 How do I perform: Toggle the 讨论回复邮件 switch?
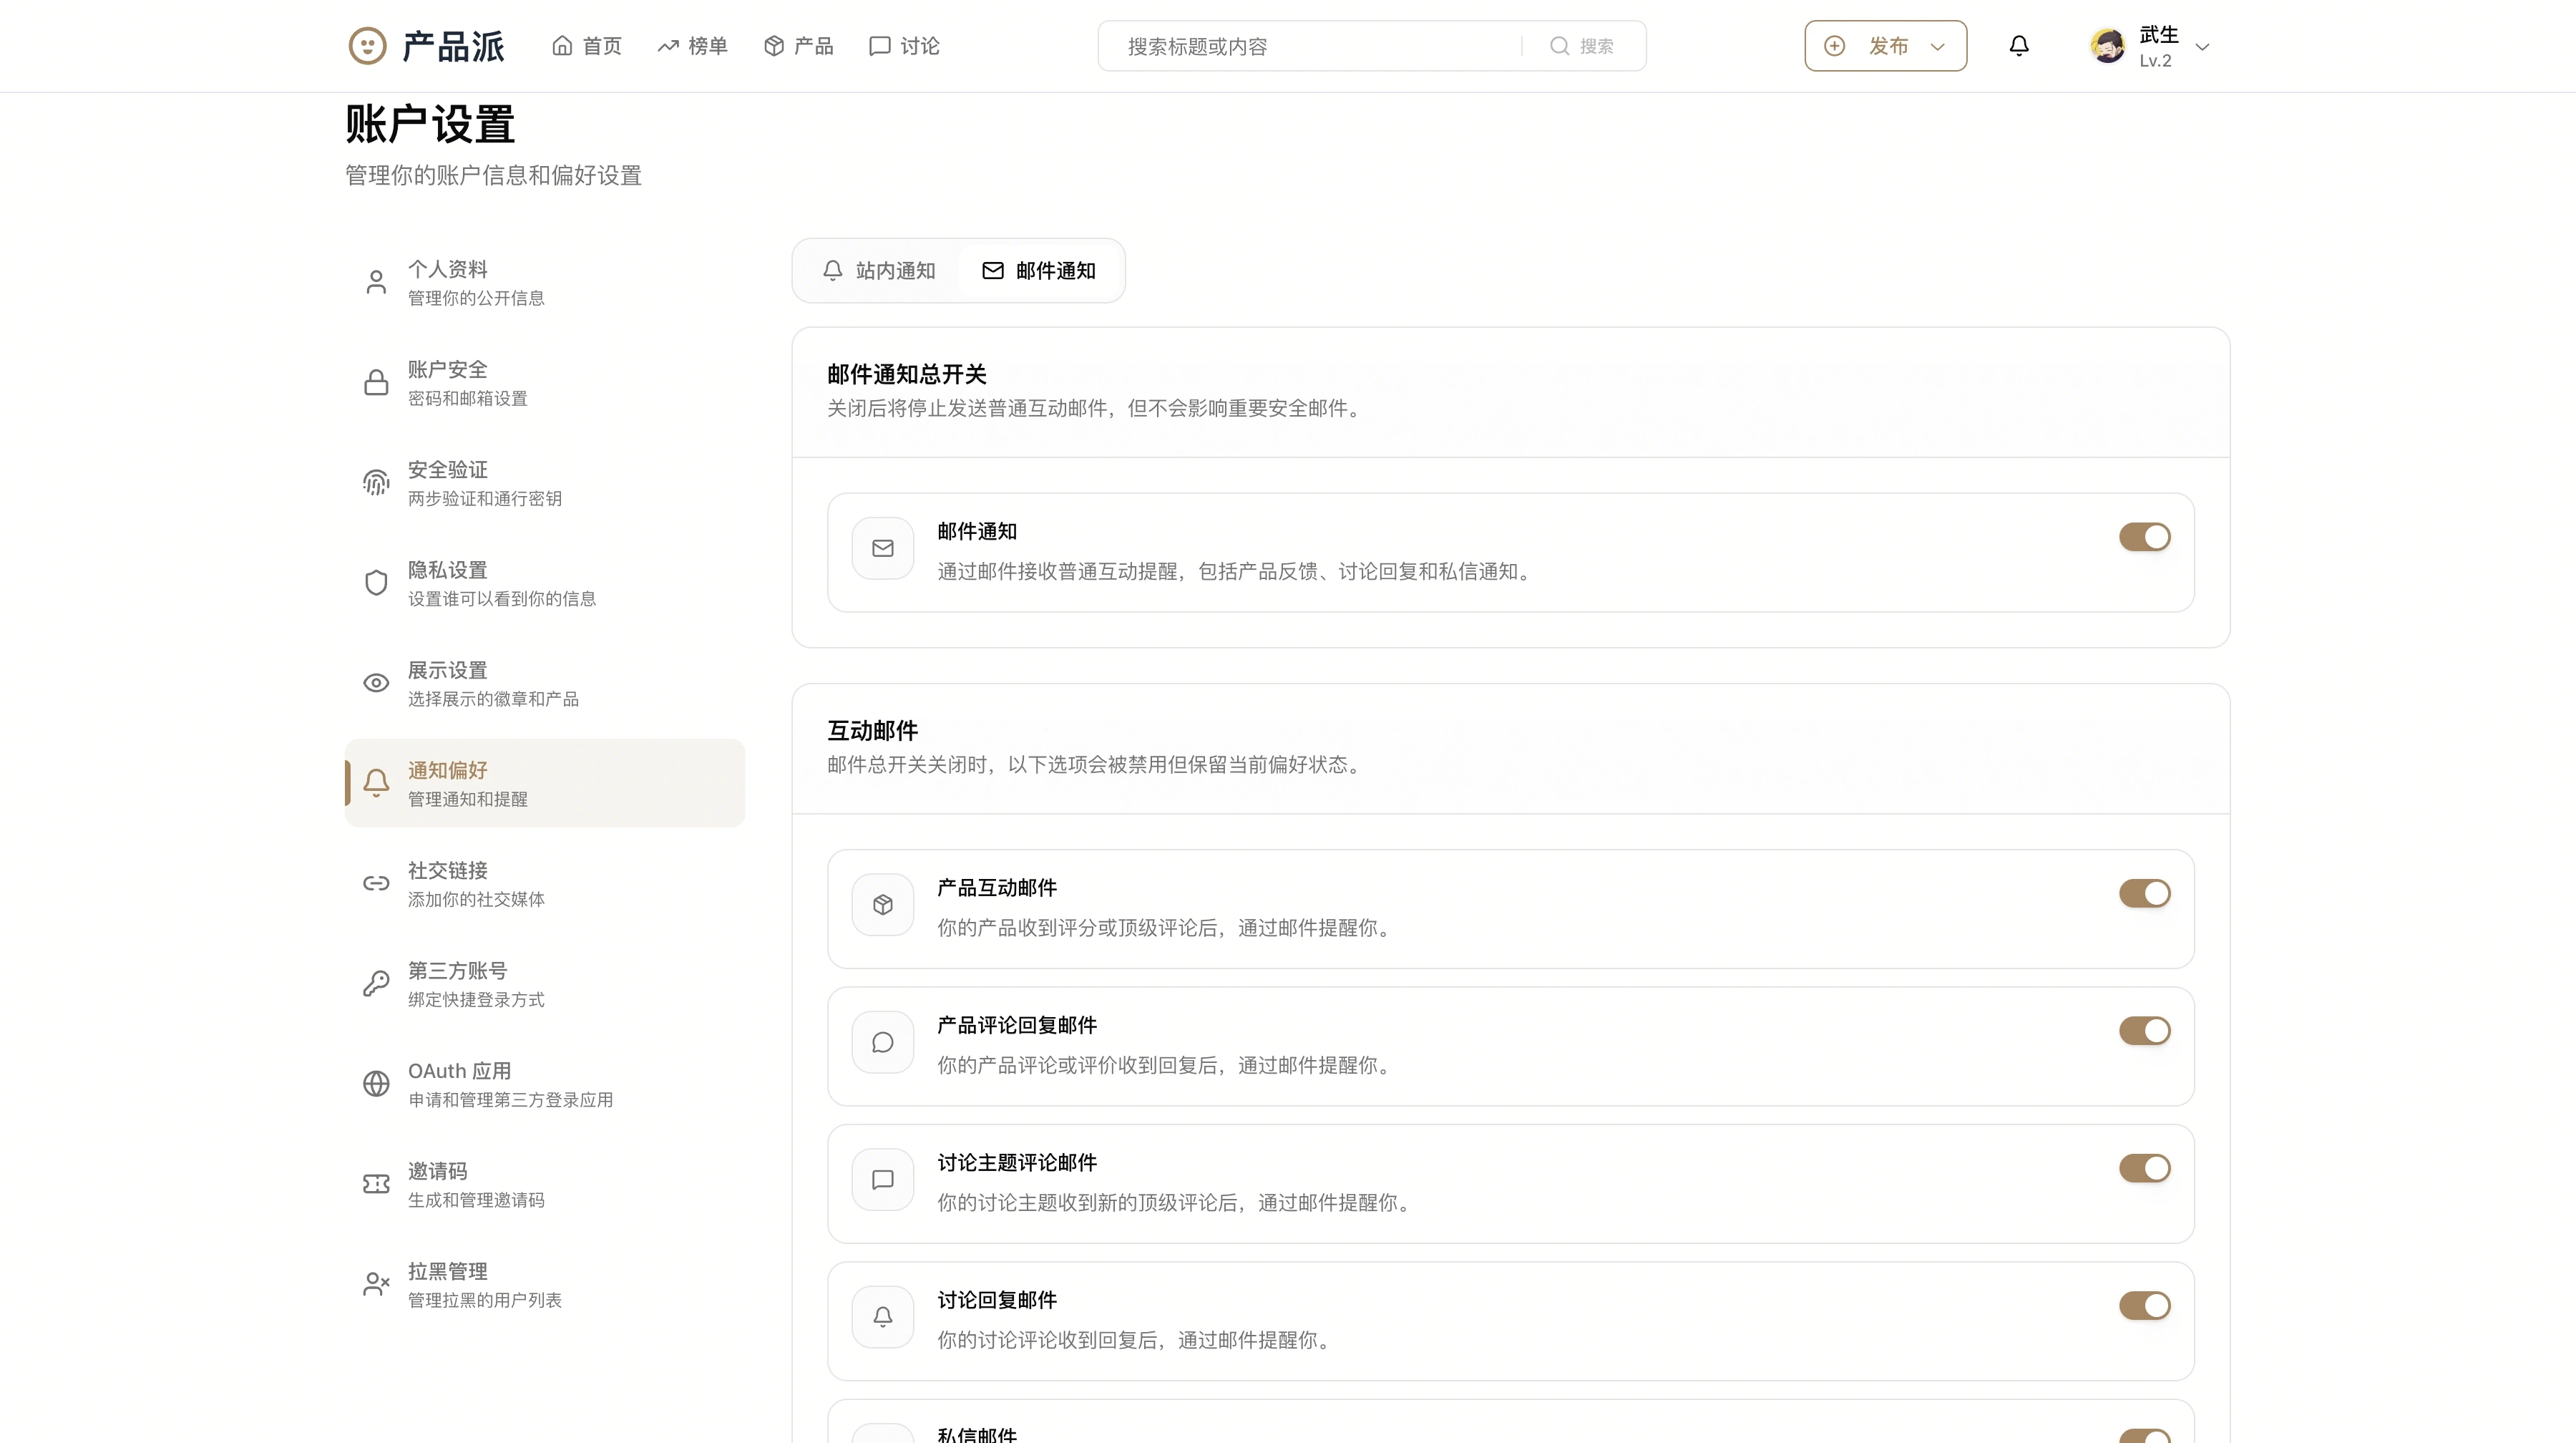tap(2144, 1305)
